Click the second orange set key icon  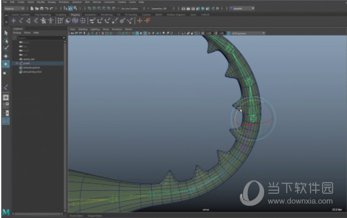(x=147, y=21)
